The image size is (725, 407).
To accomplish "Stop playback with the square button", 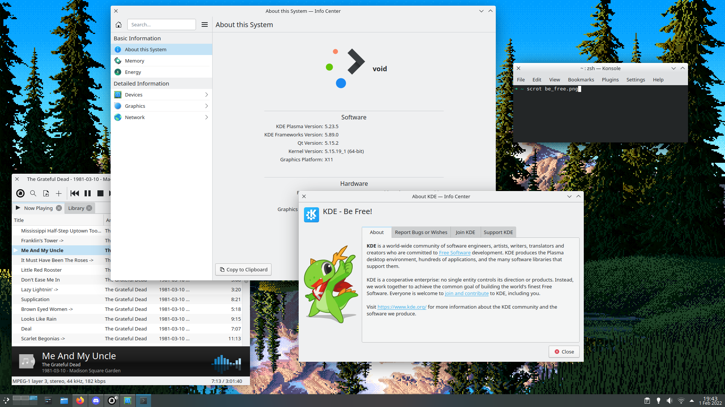I will [100, 193].
